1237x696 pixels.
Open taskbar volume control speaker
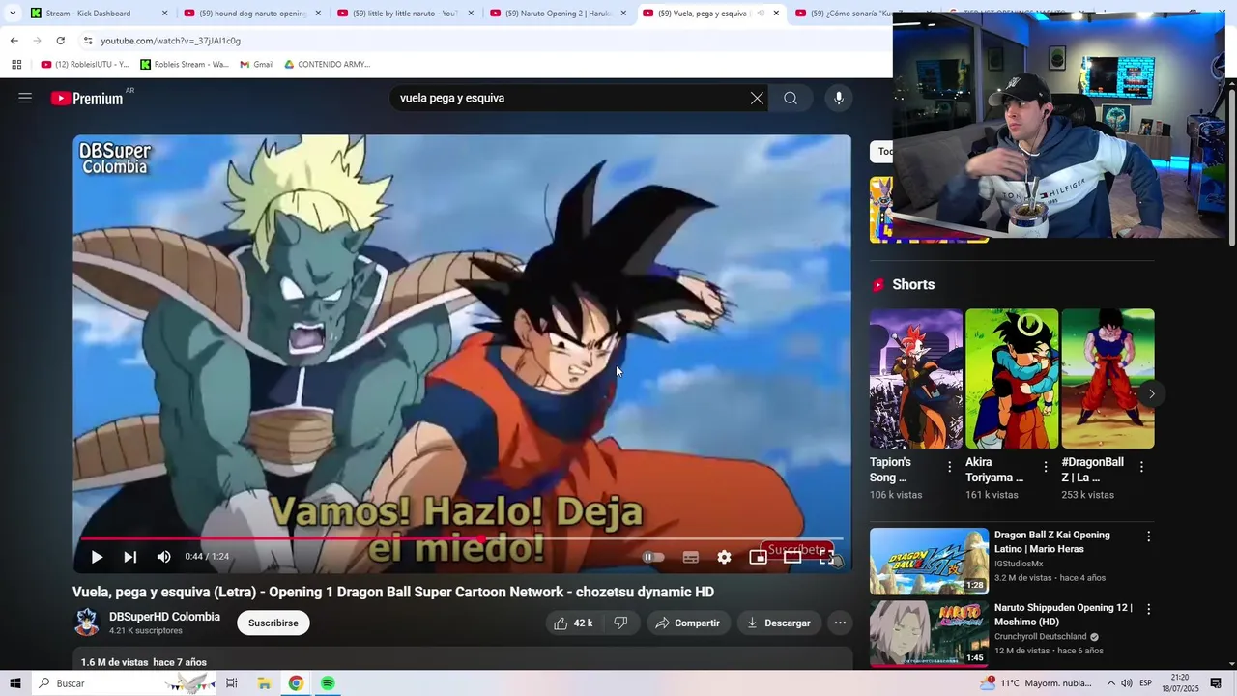(x=1127, y=683)
